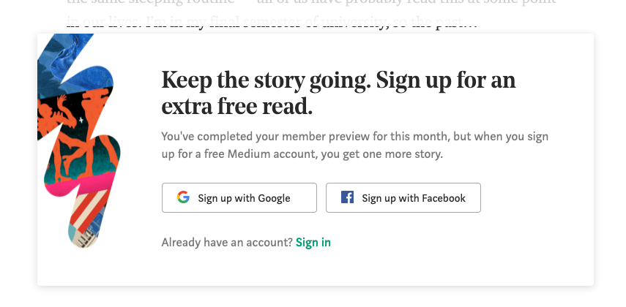The image size is (626, 307).
Task: Click the "extra free read." heading line
Action: tap(236, 107)
